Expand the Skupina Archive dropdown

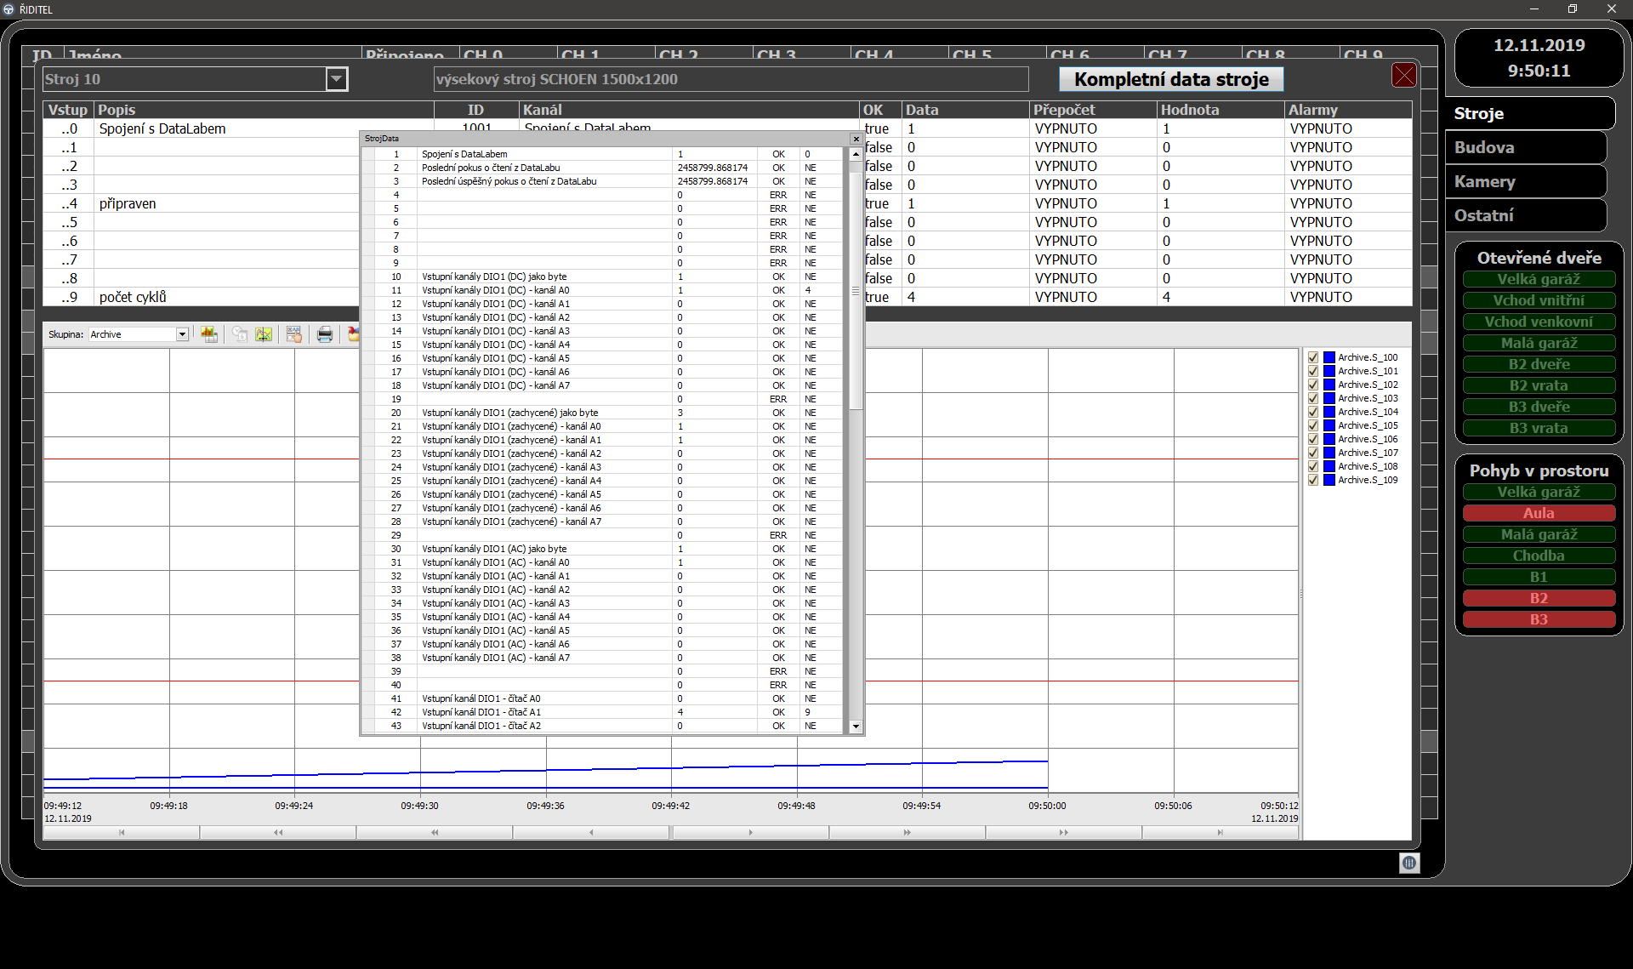[182, 334]
